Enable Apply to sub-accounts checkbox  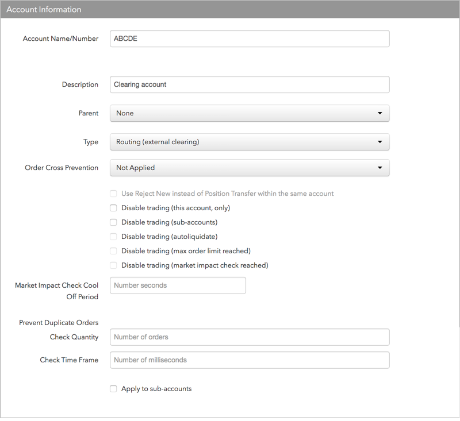[113, 389]
